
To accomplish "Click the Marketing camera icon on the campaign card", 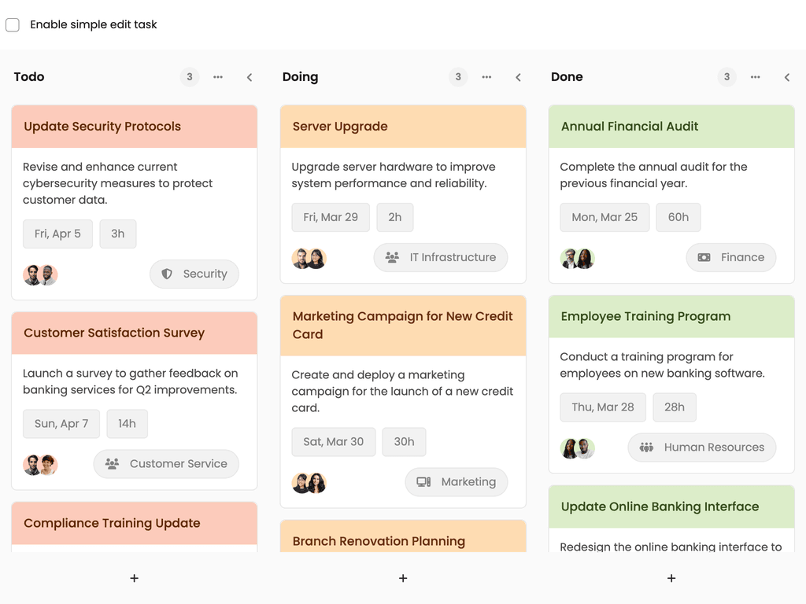I will (x=423, y=481).
